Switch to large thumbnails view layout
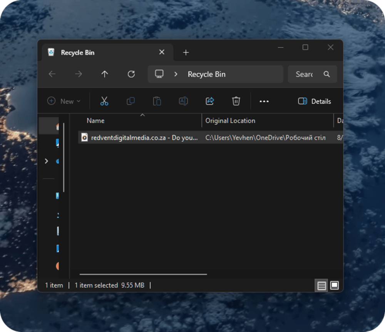This screenshot has width=385, height=332. coord(335,285)
